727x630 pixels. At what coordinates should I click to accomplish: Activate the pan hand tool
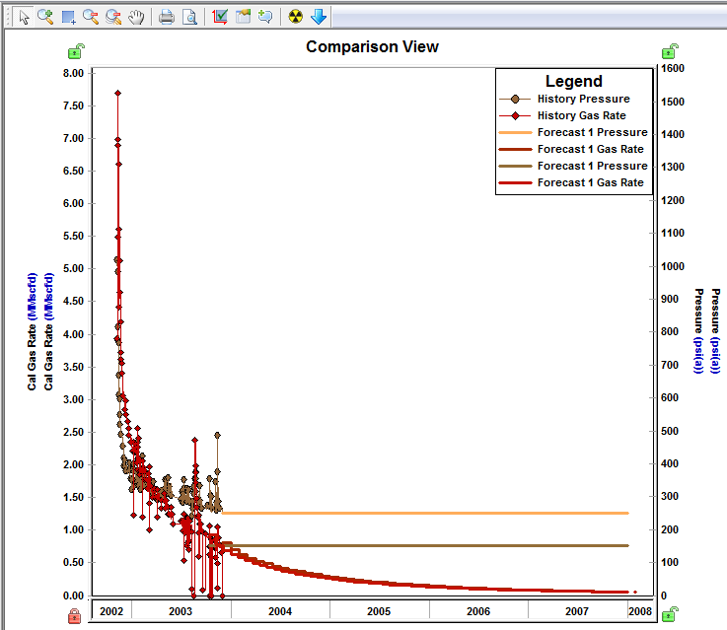[137, 16]
